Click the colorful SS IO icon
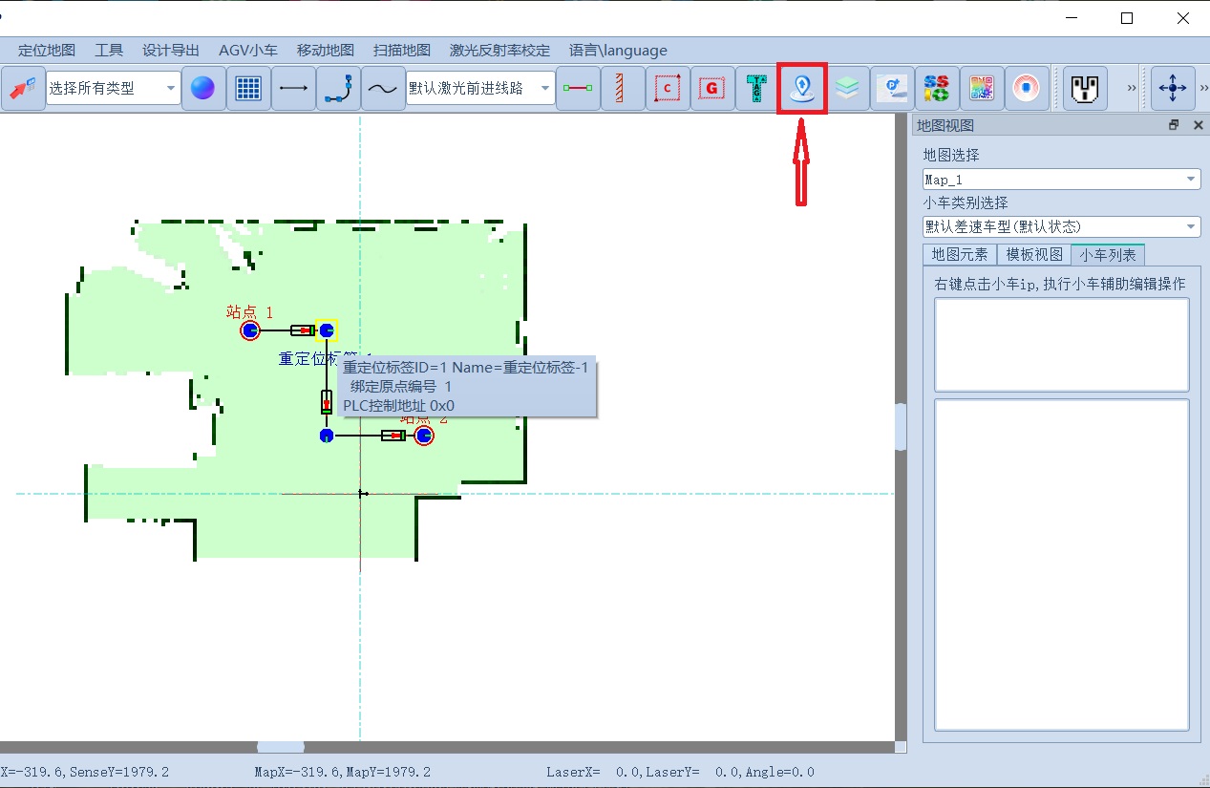 click(937, 89)
